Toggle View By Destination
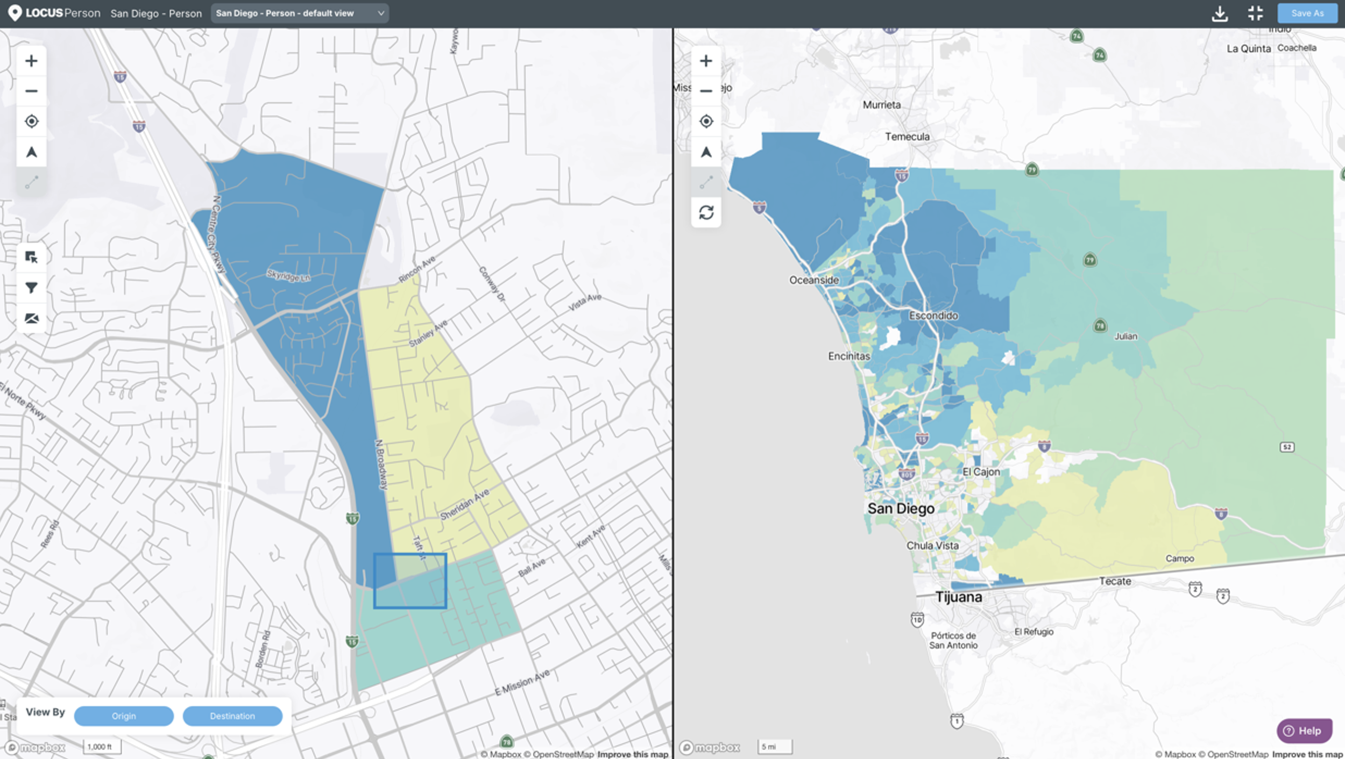This screenshot has width=1345, height=759. [232, 716]
